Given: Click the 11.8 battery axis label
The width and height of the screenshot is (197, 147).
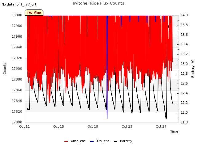Looking at the screenshot, I should [x=184, y=122].
